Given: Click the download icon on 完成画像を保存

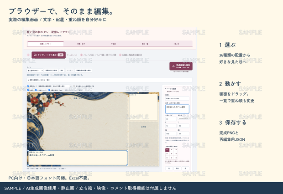Looking at the screenshot, I should [173, 66].
